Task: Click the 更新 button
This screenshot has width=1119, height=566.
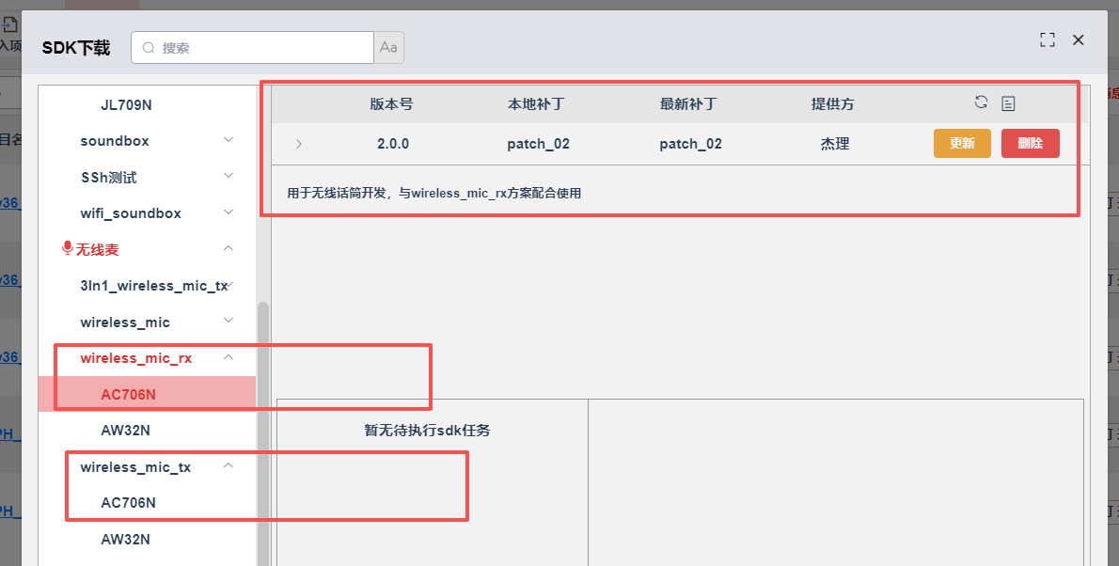Action: click(x=962, y=144)
